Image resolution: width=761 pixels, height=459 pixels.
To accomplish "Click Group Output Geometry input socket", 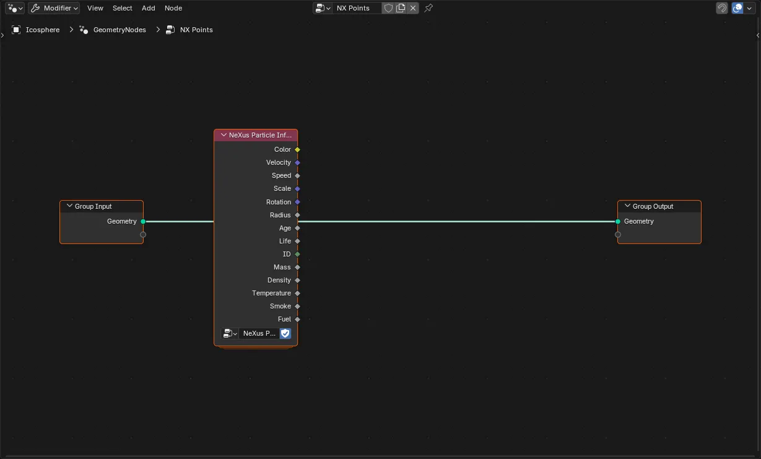I will 618,221.
